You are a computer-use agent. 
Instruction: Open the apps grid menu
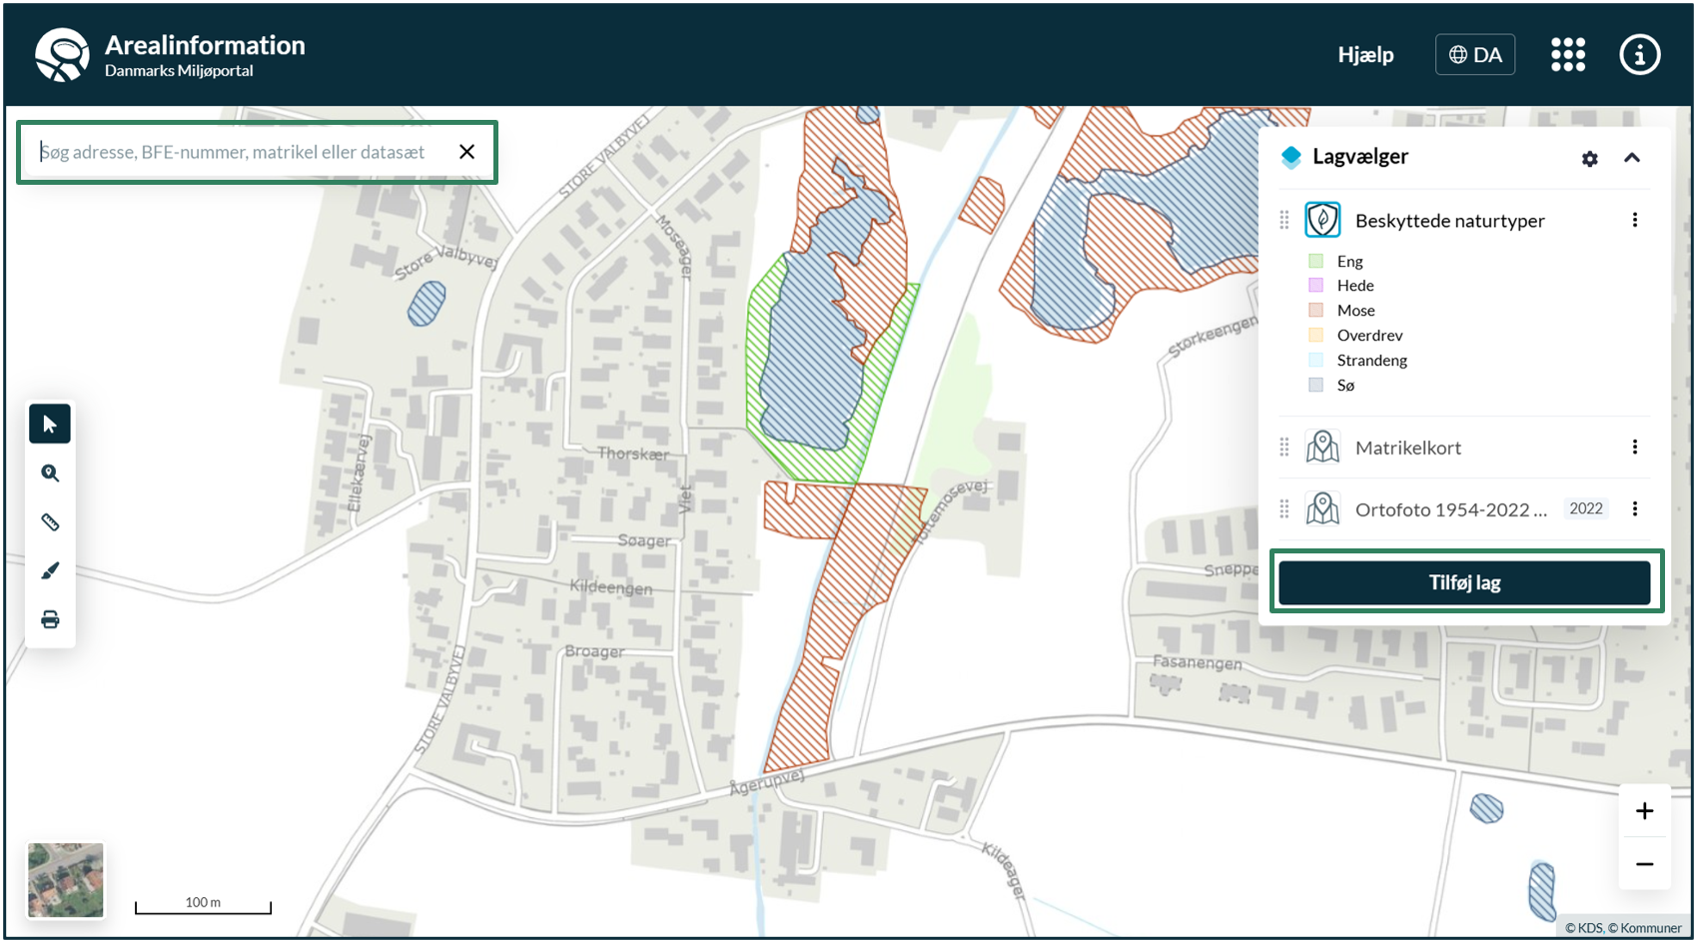tap(1567, 55)
